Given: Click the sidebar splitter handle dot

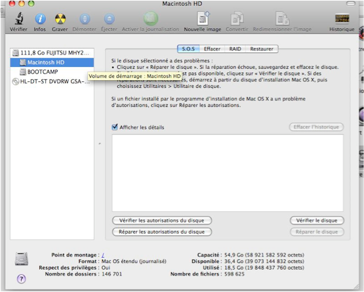Looking at the screenshot, I should 100,144.
